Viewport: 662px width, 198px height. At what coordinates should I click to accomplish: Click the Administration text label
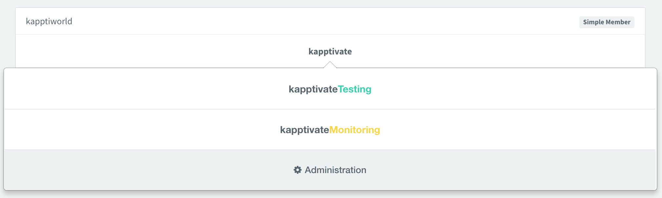[x=335, y=170]
